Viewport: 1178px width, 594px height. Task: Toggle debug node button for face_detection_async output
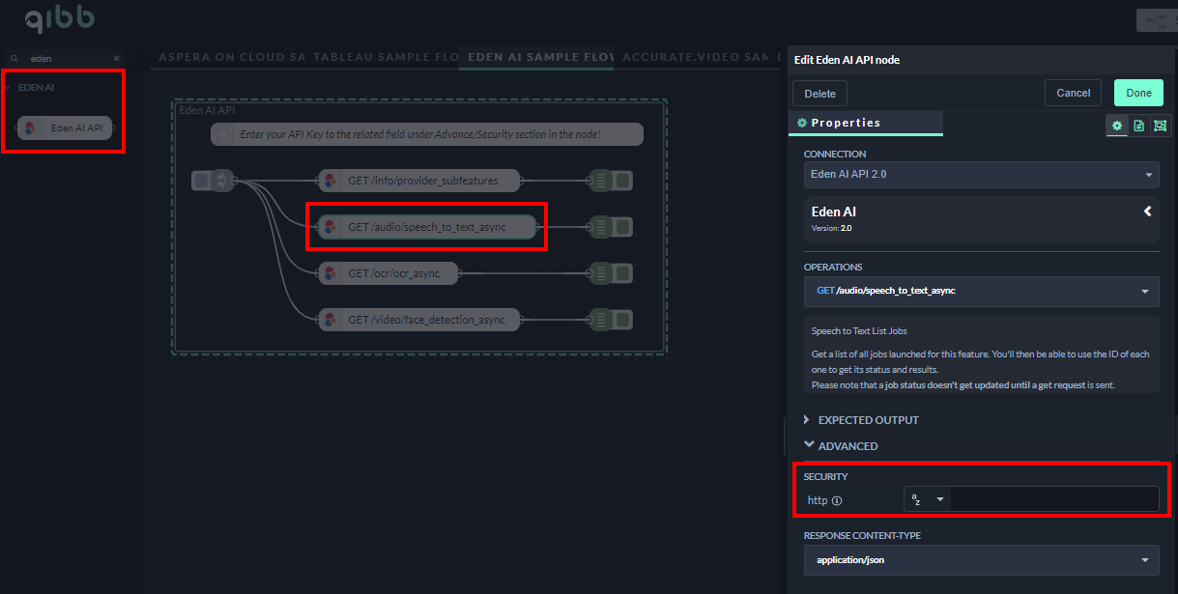pyautogui.click(x=623, y=319)
